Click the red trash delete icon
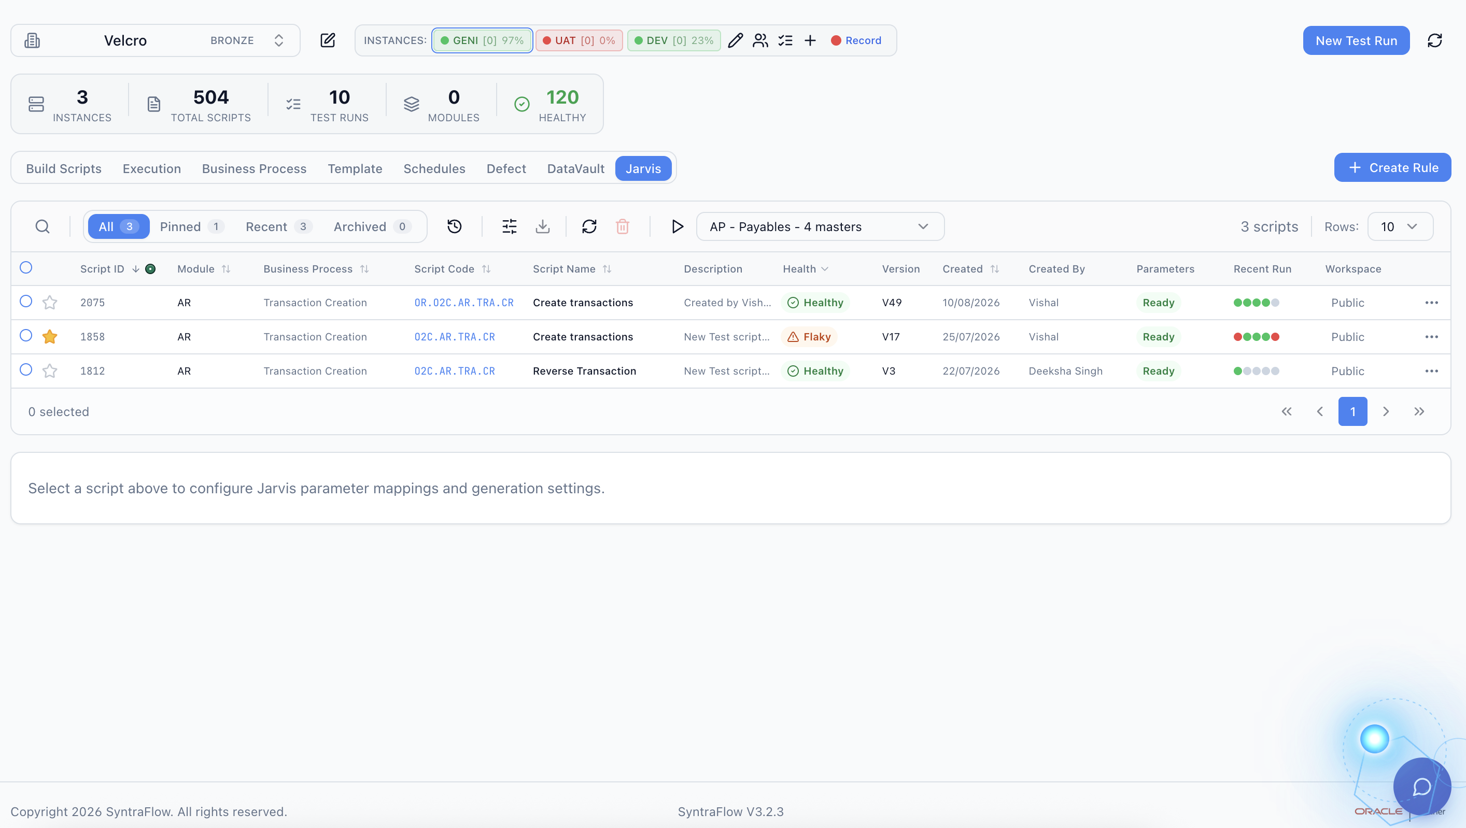1466x828 pixels. 623,226
